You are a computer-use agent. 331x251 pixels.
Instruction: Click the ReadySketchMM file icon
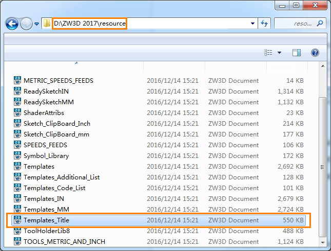click(17, 102)
